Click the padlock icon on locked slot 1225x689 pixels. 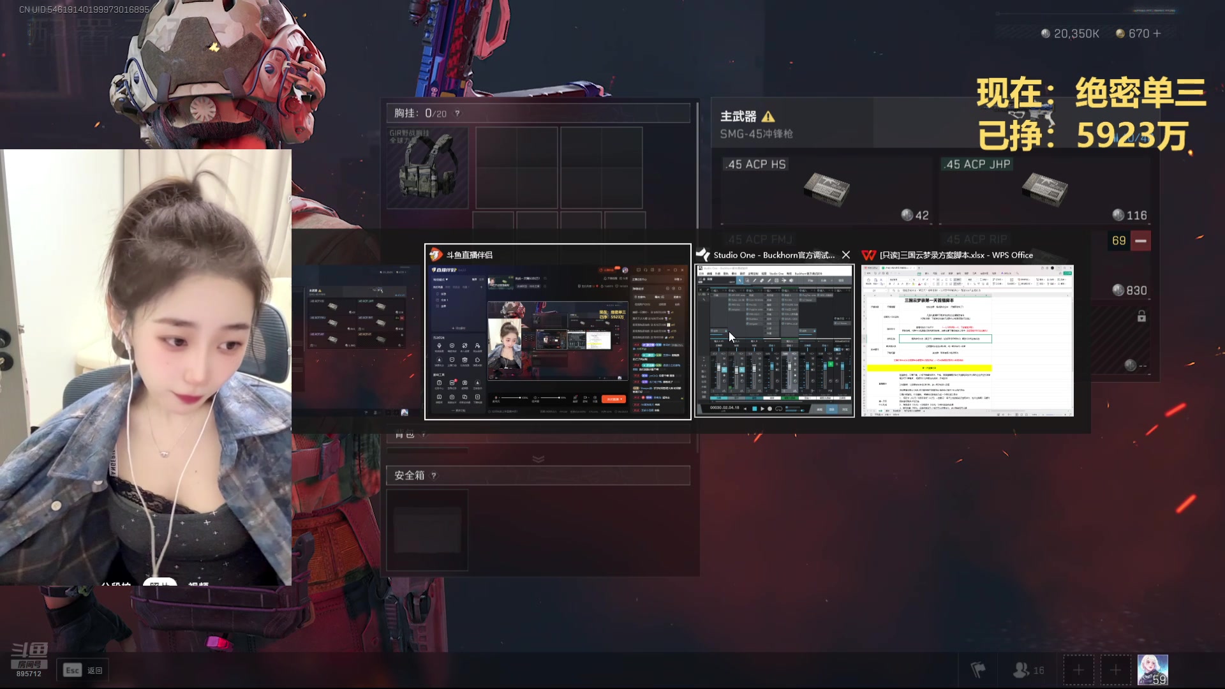[x=1141, y=316]
